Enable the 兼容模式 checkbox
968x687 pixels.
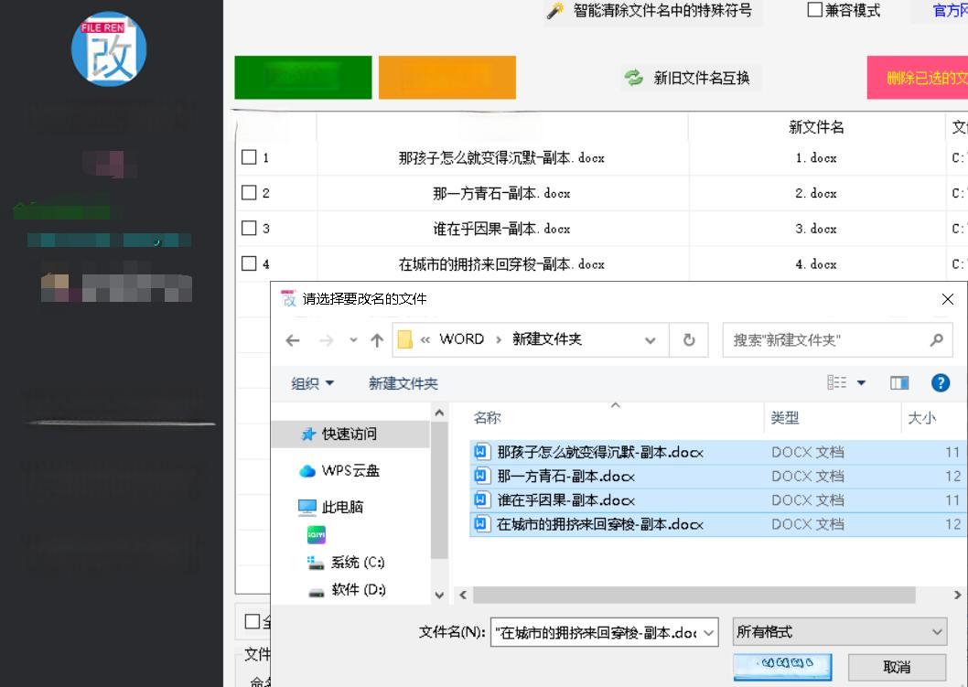(x=814, y=11)
